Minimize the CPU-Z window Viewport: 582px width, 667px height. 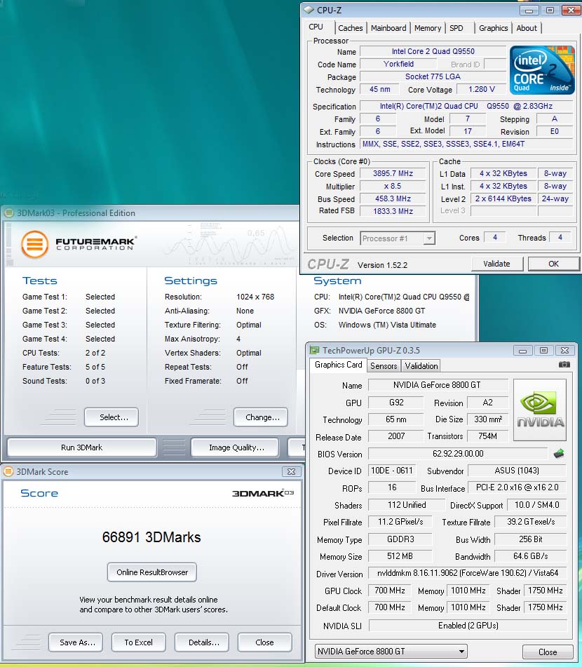pyautogui.click(x=529, y=11)
